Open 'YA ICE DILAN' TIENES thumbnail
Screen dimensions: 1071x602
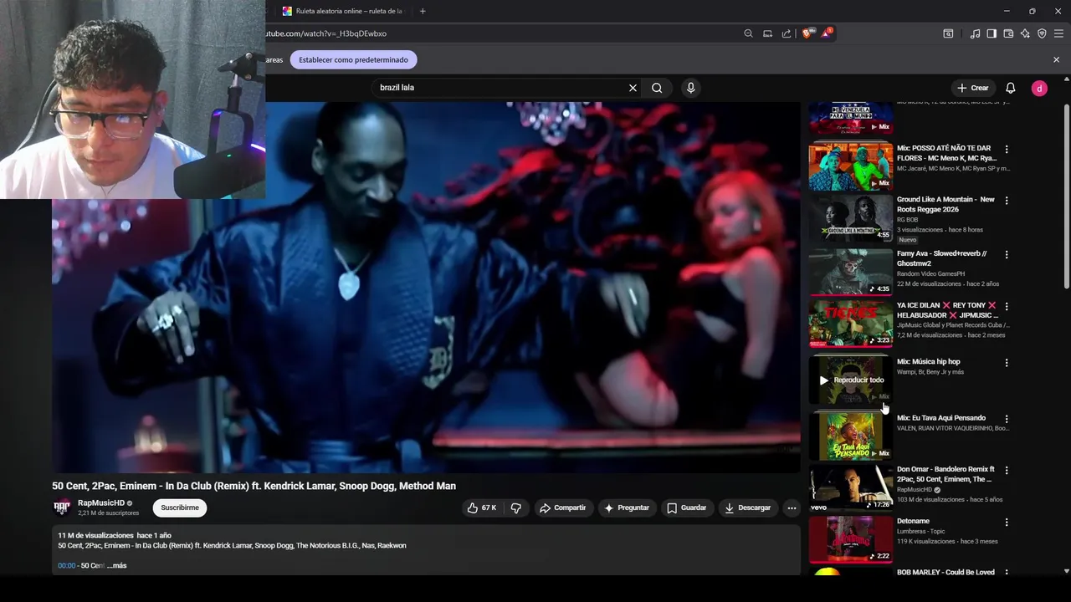click(x=850, y=324)
